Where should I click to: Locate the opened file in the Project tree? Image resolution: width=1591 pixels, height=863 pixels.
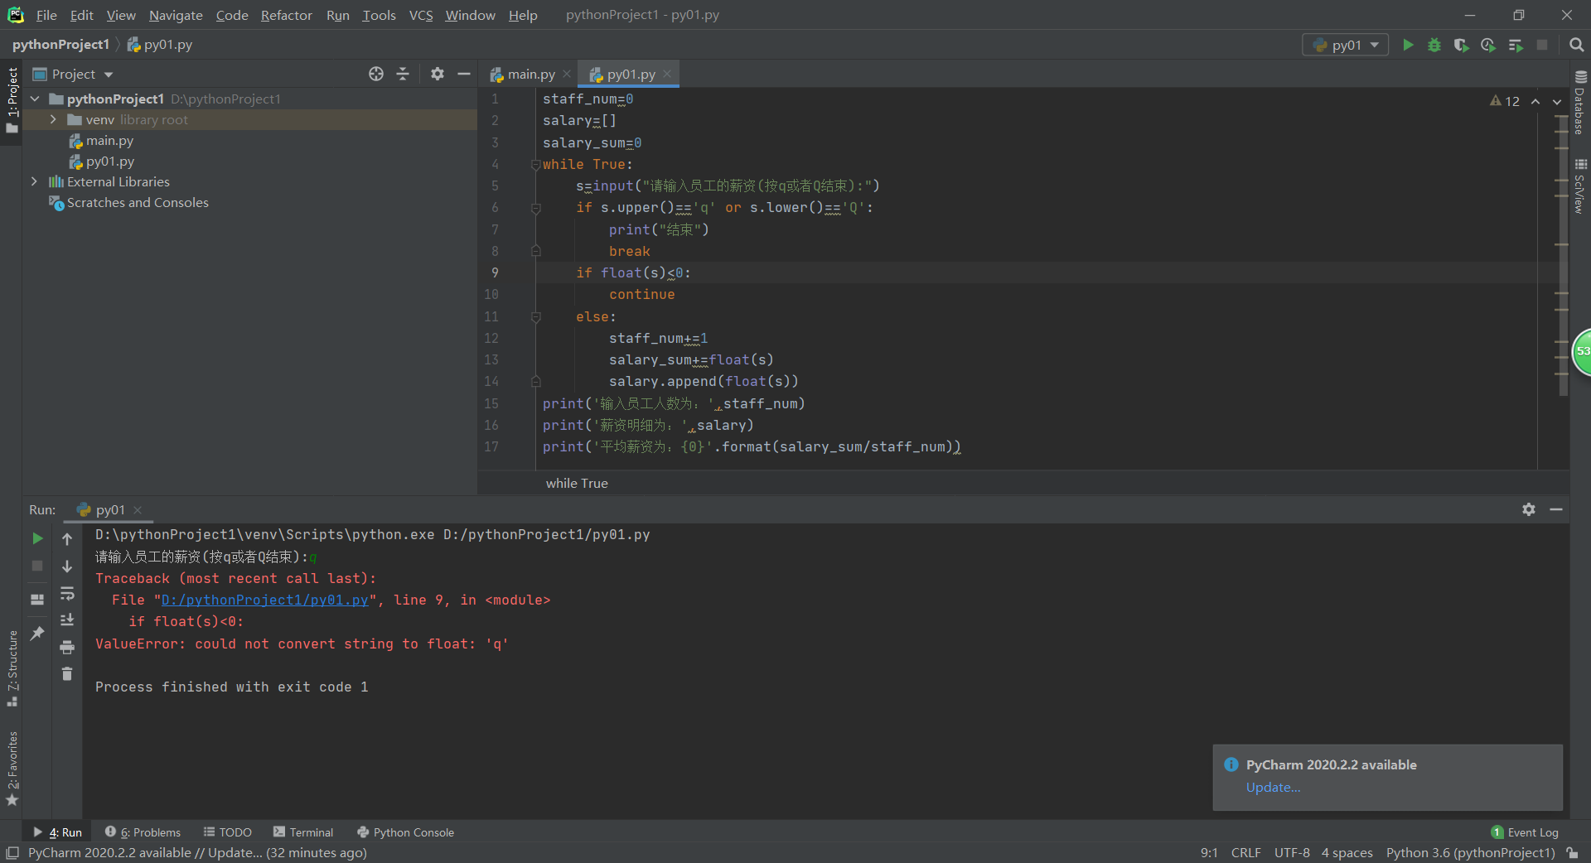click(376, 74)
